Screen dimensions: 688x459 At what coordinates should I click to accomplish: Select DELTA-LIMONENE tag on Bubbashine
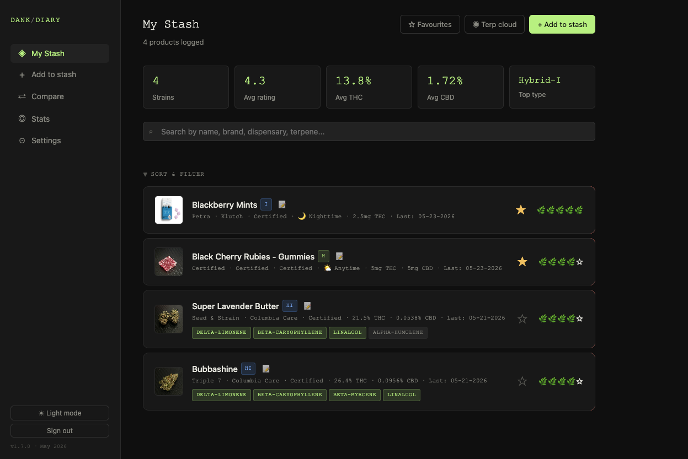221,395
